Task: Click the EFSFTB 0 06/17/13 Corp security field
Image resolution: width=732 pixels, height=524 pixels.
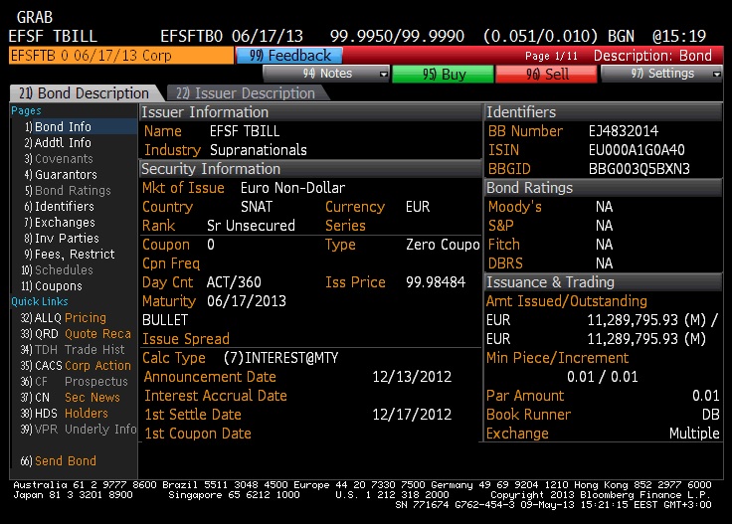Action: (121, 56)
